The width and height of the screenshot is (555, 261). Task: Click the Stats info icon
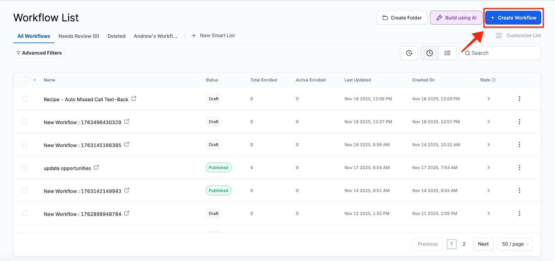(x=494, y=80)
